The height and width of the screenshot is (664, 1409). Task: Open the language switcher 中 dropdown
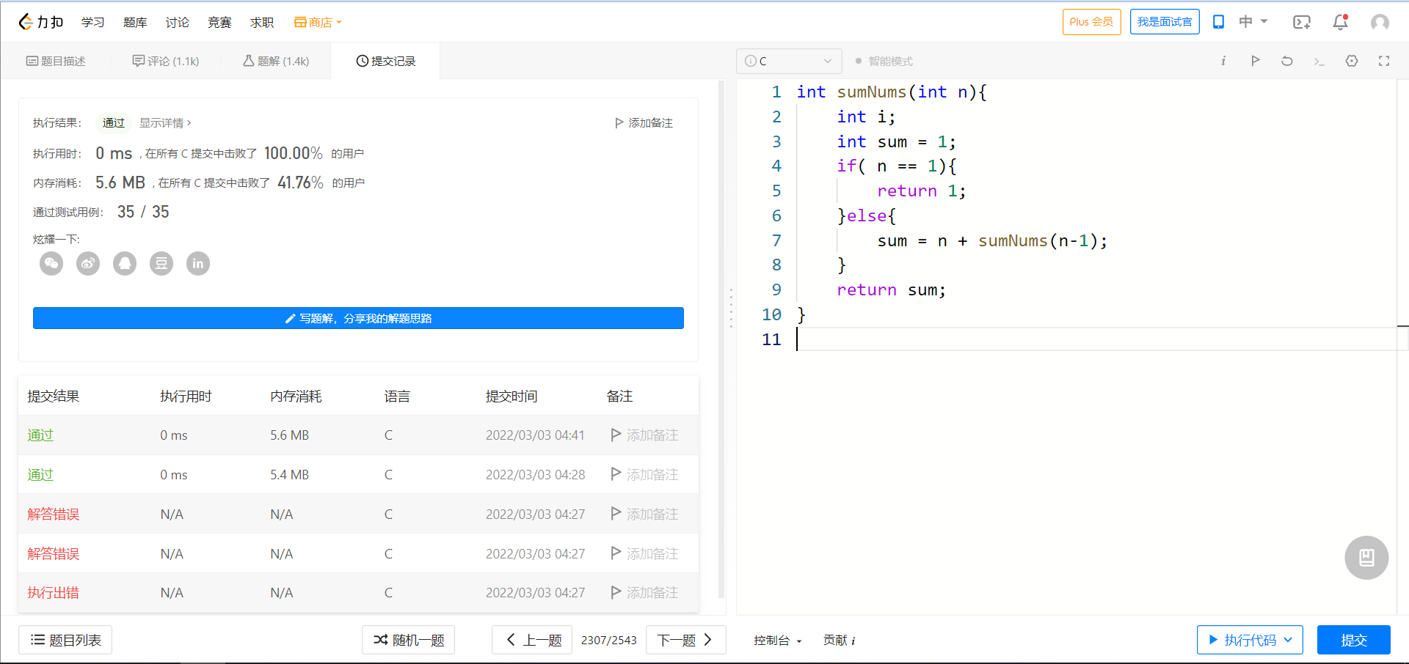1253,22
